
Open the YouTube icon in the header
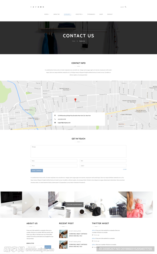point(41,7)
